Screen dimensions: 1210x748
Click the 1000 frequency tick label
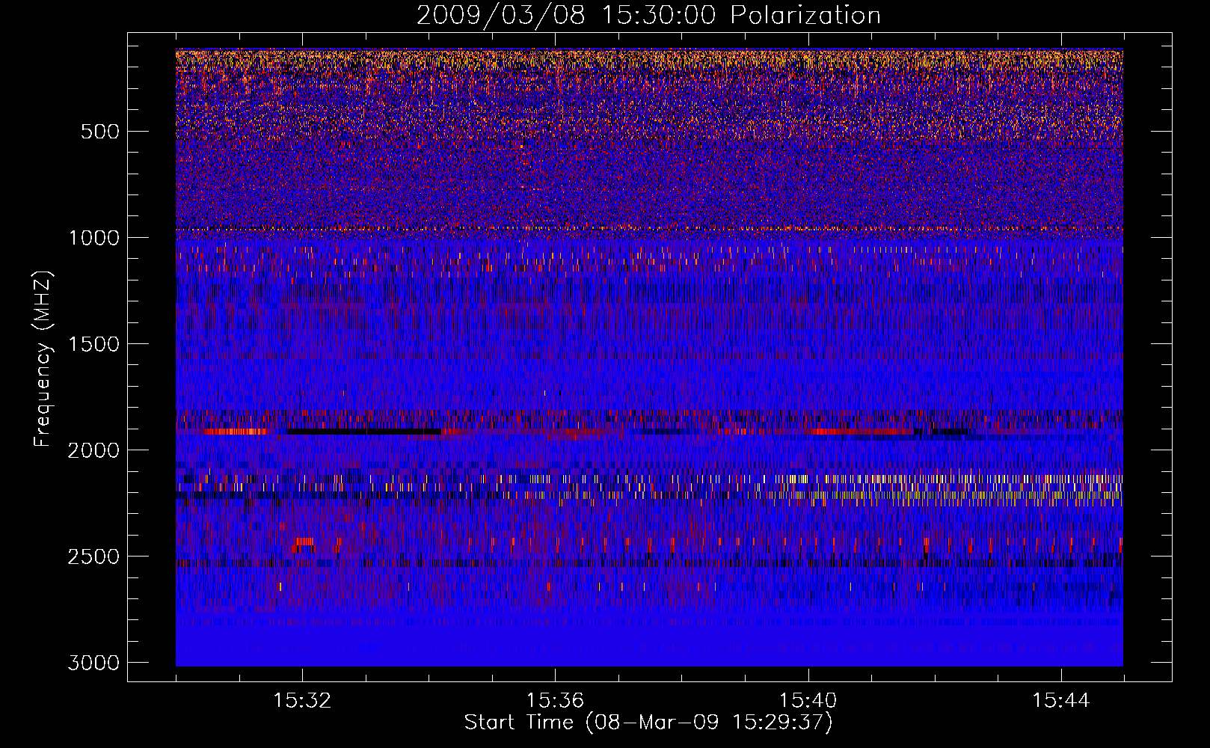coord(93,238)
